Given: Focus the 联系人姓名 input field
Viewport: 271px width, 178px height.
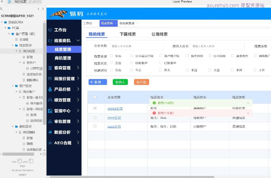Looking at the screenshot, I should tap(217, 46).
